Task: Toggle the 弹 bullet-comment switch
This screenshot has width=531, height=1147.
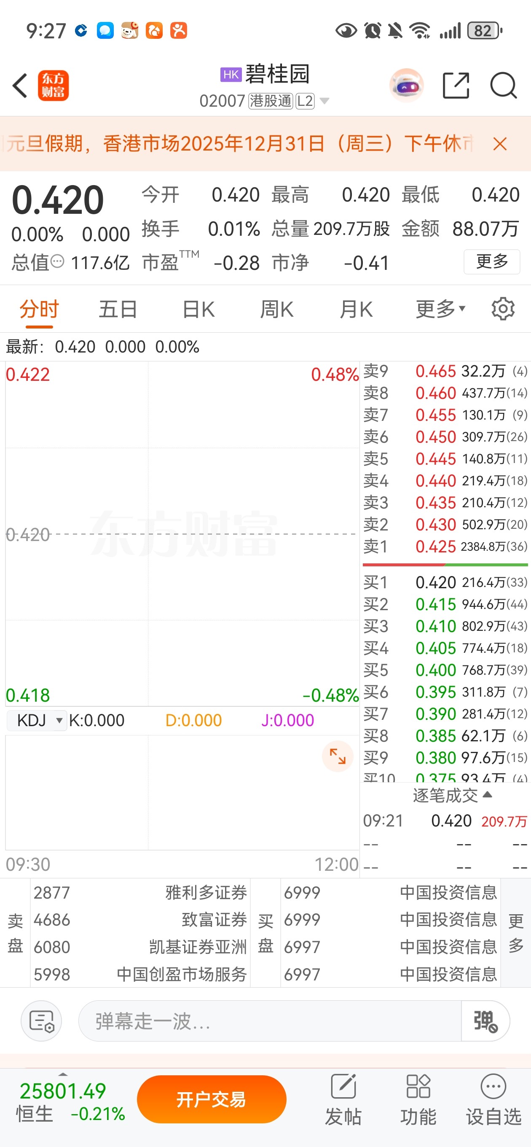Action: (x=485, y=1021)
